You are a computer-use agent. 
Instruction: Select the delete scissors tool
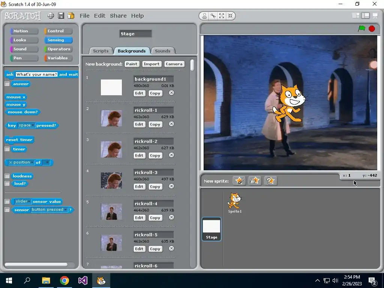pyautogui.click(x=213, y=16)
